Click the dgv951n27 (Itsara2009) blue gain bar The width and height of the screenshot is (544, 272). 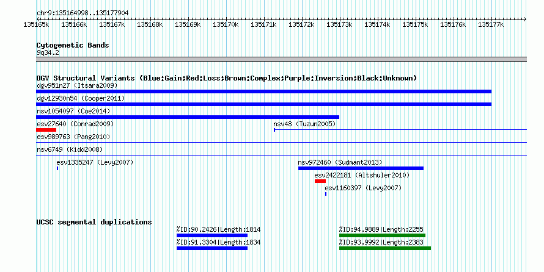point(263,91)
